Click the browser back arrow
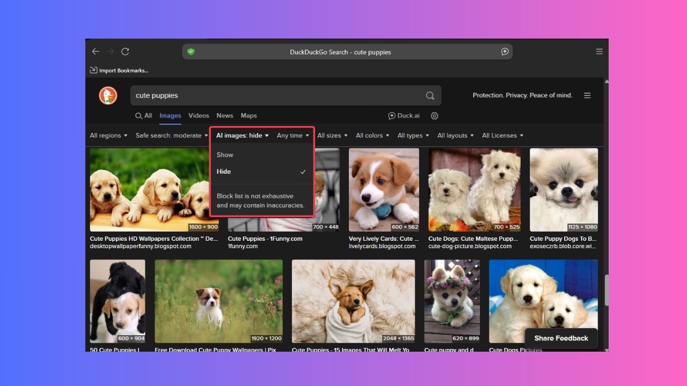 96,51
